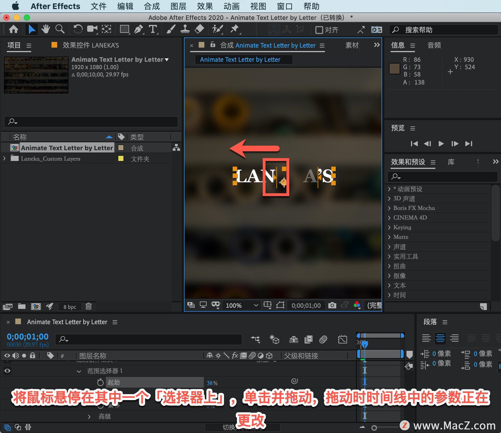Image resolution: width=501 pixels, height=433 pixels.
Task: Jump to first frame in preview panel
Action: [x=414, y=144]
